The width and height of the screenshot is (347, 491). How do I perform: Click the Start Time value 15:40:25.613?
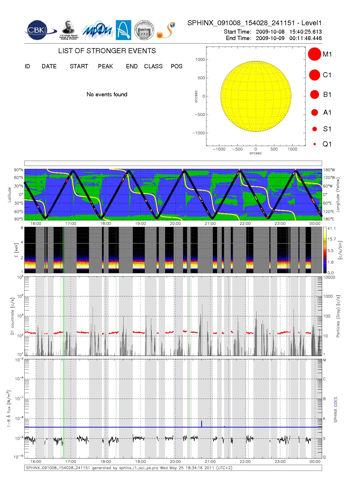[x=306, y=32]
